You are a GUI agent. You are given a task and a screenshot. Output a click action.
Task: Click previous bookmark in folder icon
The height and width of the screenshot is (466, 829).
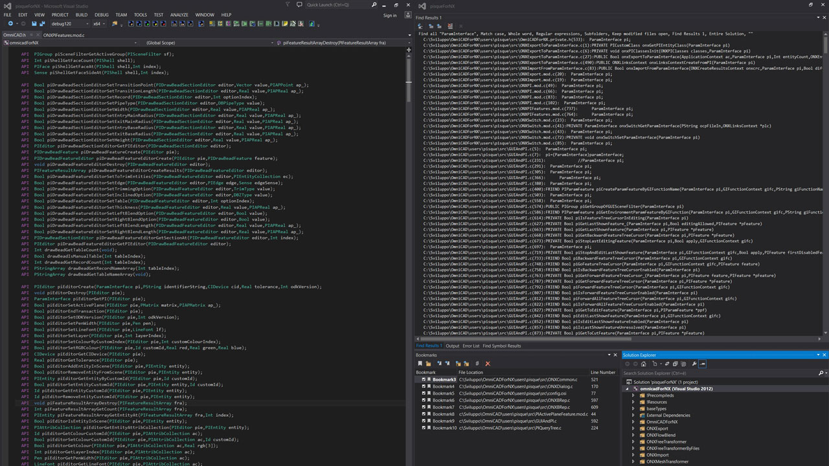[x=458, y=364]
